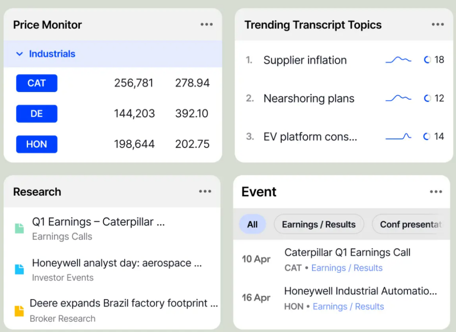Click CAT price 278.94

click(x=192, y=83)
